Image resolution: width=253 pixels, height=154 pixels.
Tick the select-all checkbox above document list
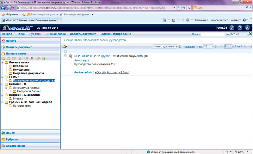[65, 51]
